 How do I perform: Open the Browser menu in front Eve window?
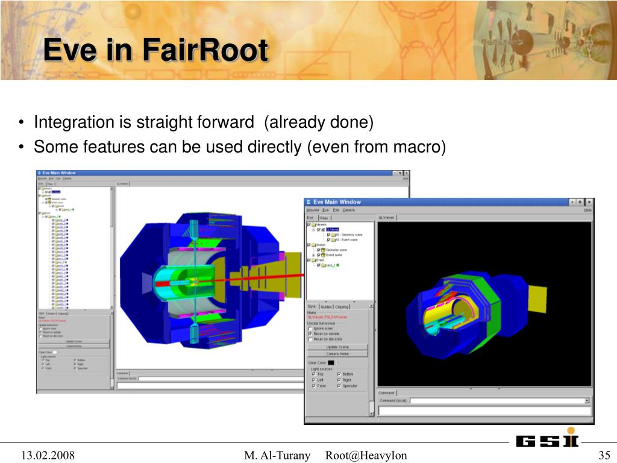pos(313,210)
